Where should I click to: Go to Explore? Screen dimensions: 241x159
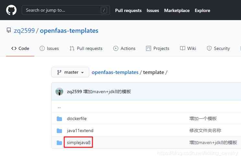pyautogui.click(x=202, y=10)
